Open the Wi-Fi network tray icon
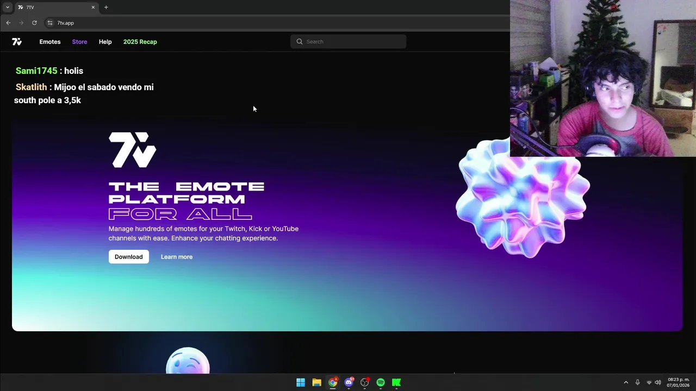This screenshot has height=391, width=696. (649, 383)
